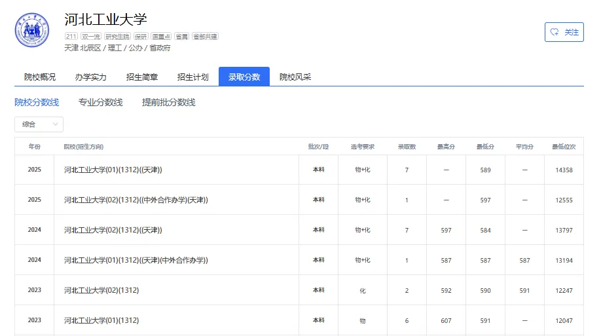Click lowest rank value 13797
This screenshot has height=336, width=601.
click(564, 230)
